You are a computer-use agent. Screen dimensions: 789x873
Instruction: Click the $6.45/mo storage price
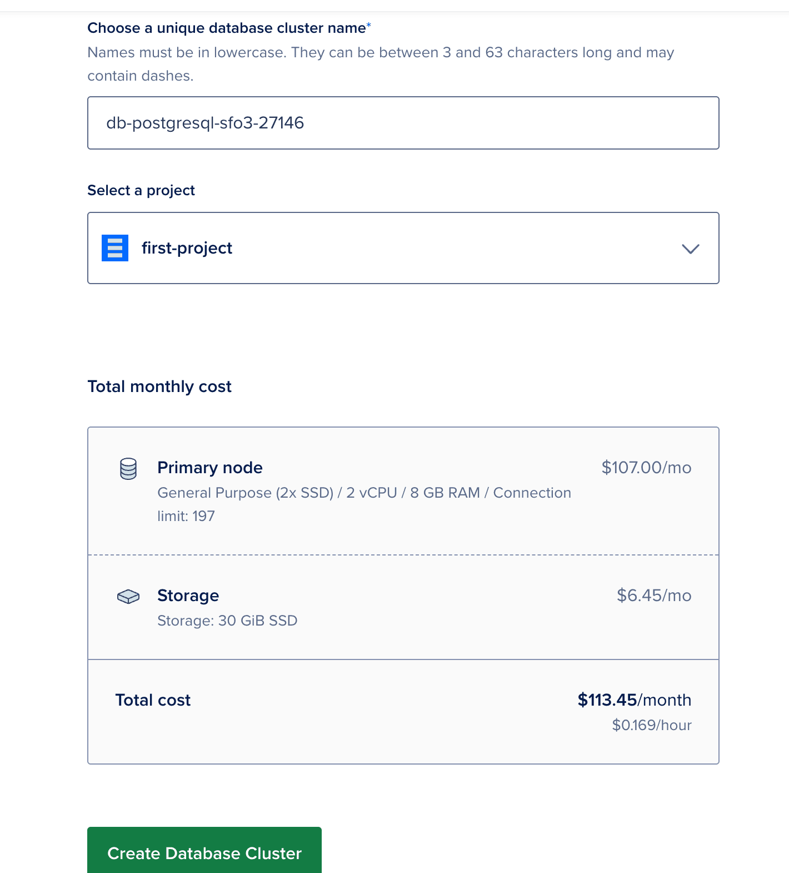pyautogui.click(x=653, y=596)
